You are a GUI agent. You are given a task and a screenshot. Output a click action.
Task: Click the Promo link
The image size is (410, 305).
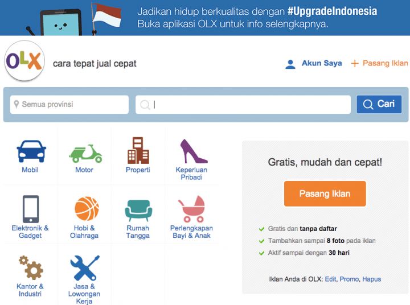(349, 279)
